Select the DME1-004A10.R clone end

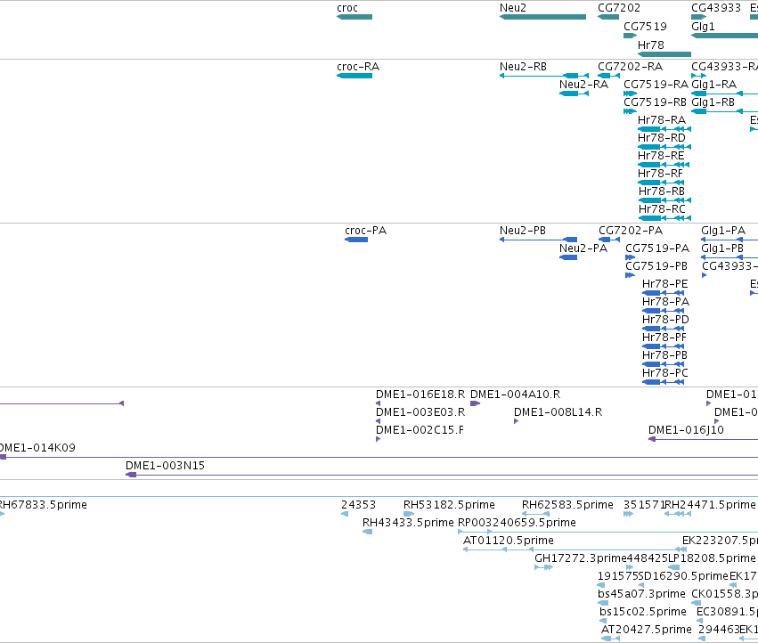[x=476, y=403]
